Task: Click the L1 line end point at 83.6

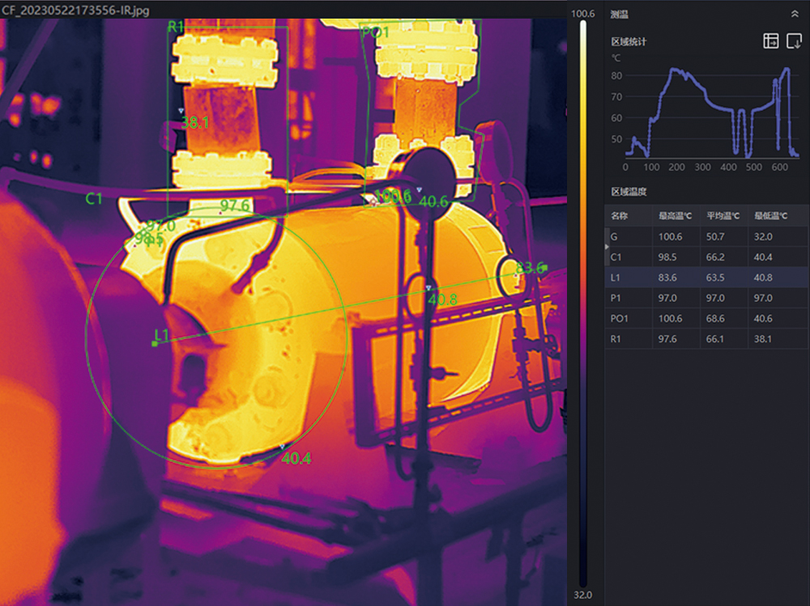Action: [544, 267]
